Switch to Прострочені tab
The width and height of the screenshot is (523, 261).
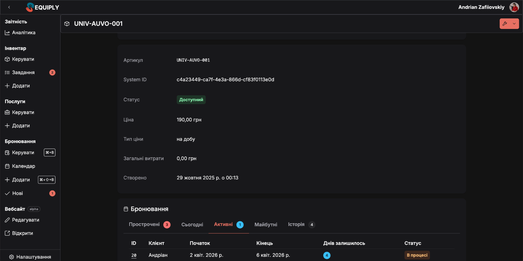click(144, 224)
